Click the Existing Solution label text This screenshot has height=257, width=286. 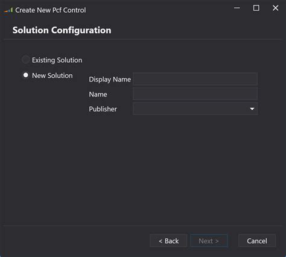[57, 60]
